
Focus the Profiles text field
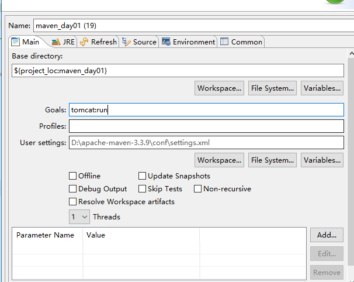(x=206, y=126)
